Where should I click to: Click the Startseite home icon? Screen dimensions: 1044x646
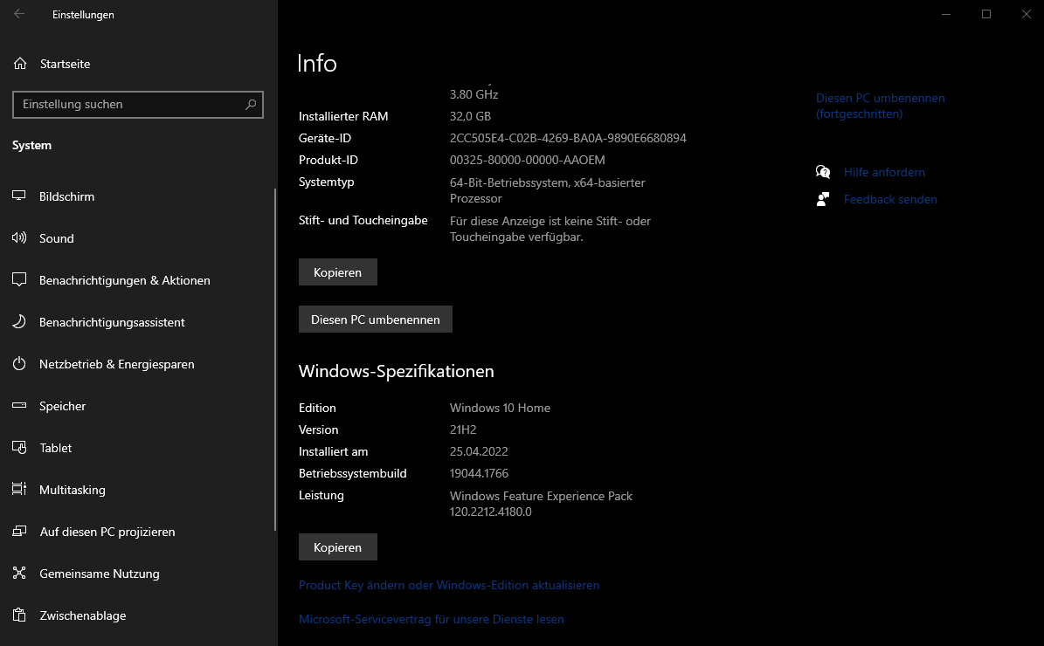(x=20, y=64)
